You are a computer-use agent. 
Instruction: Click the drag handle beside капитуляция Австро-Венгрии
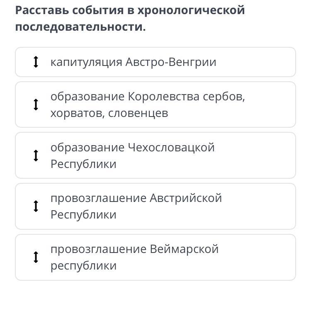click(36, 62)
